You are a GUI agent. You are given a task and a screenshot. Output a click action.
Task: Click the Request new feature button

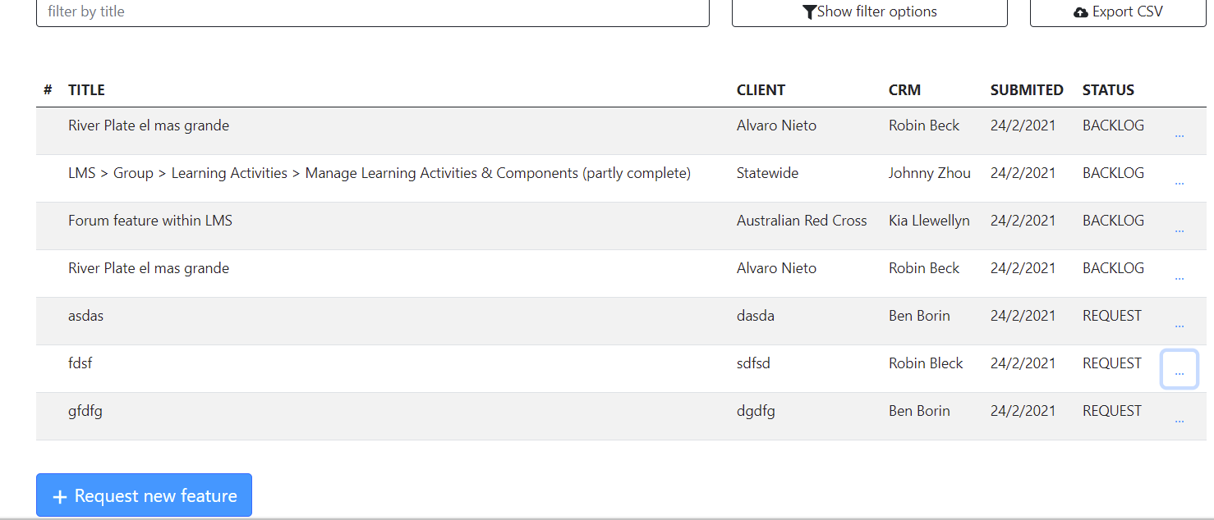pos(144,495)
